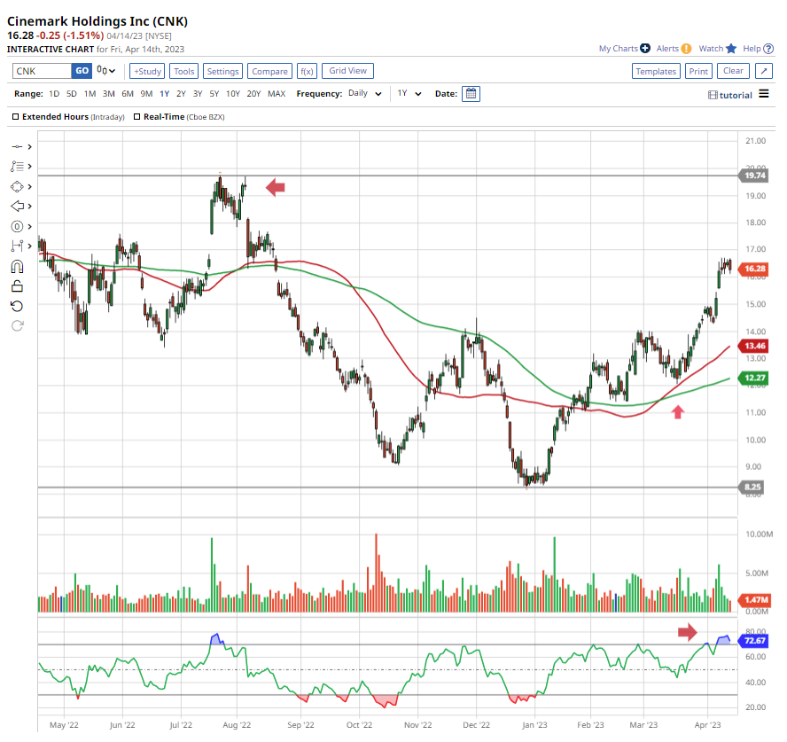Click the tutorial grid icon
787x742 pixels.
pyautogui.click(x=713, y=95)
